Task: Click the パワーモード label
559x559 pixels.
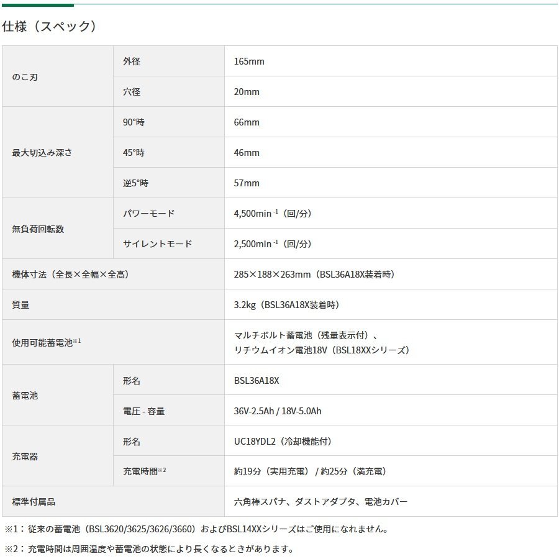Action: [x=148, y=214]
